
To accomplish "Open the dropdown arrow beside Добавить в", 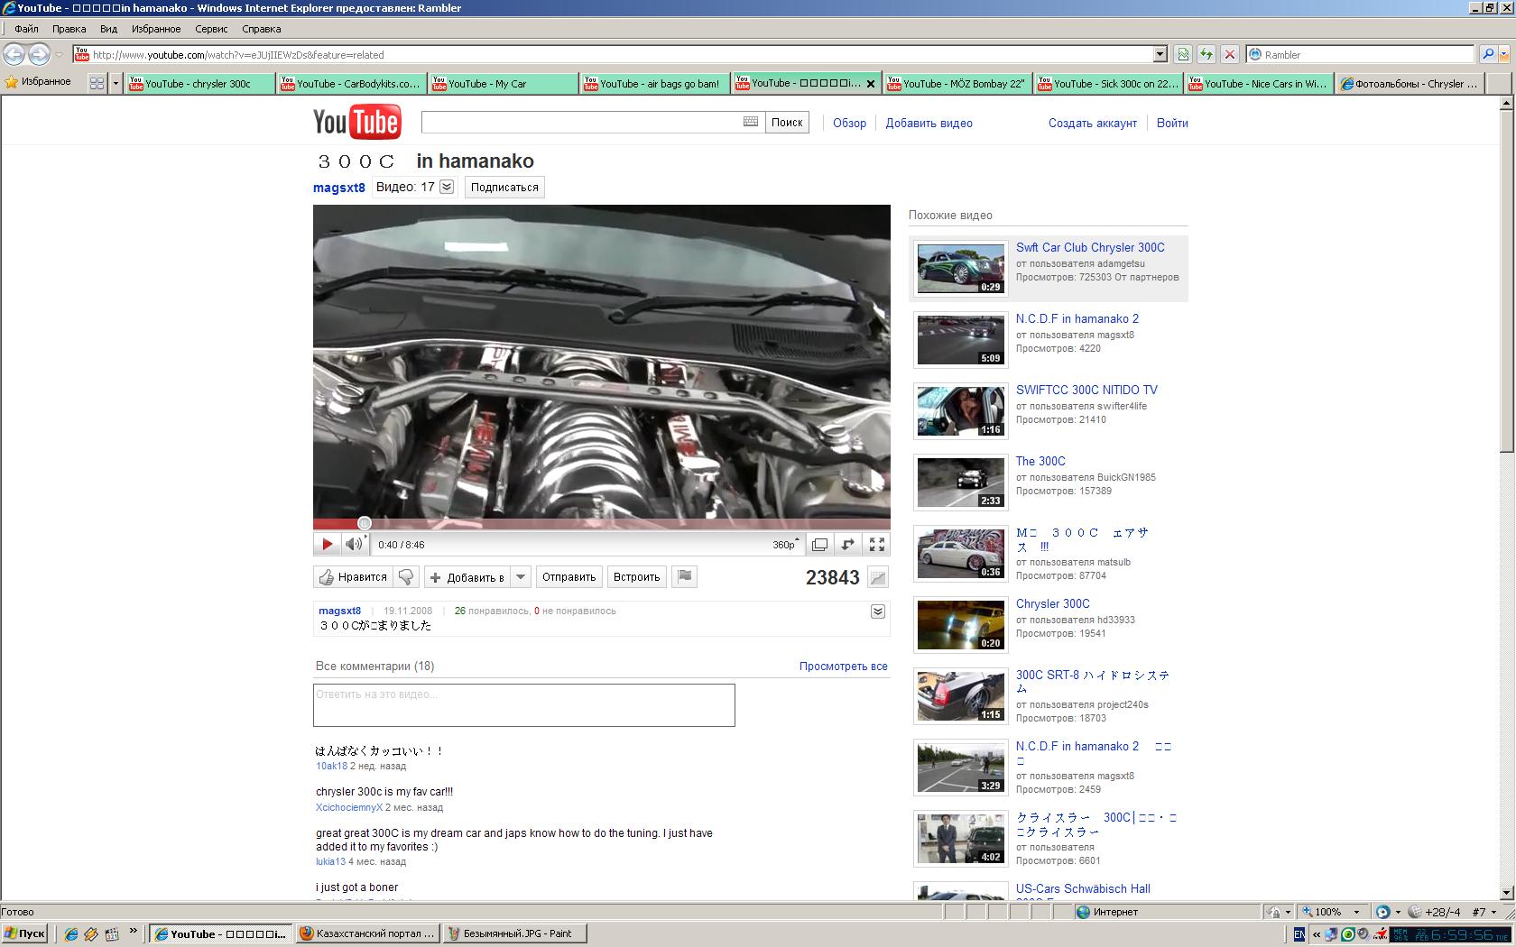I will click(x=521, y=577).
